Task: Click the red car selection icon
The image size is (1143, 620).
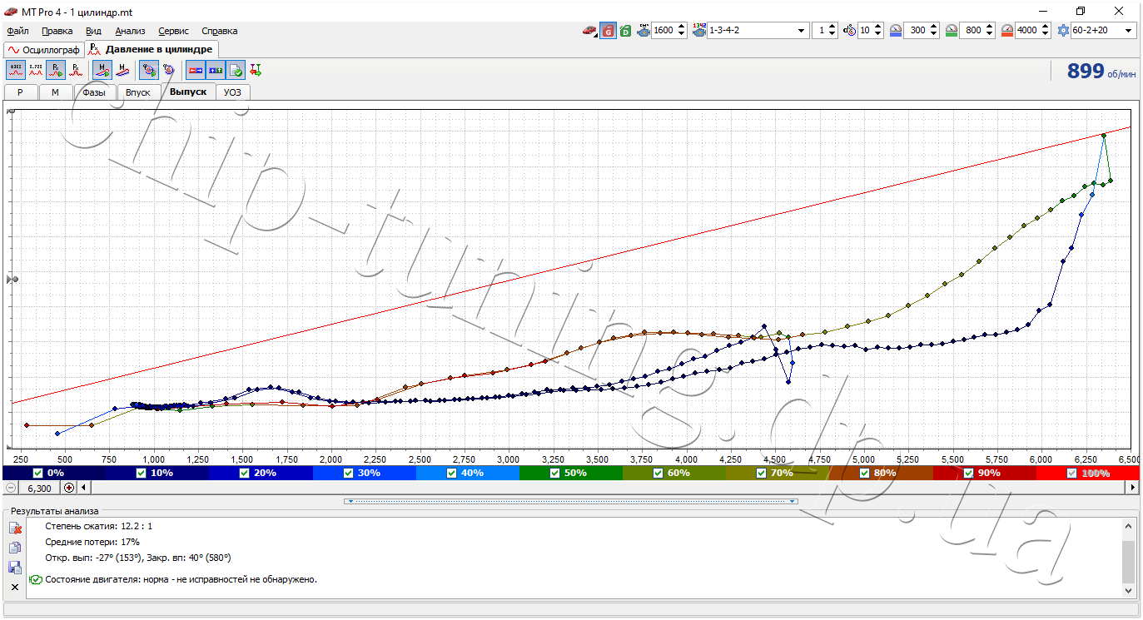Action: pyautogui.click(x=589, y=30)
